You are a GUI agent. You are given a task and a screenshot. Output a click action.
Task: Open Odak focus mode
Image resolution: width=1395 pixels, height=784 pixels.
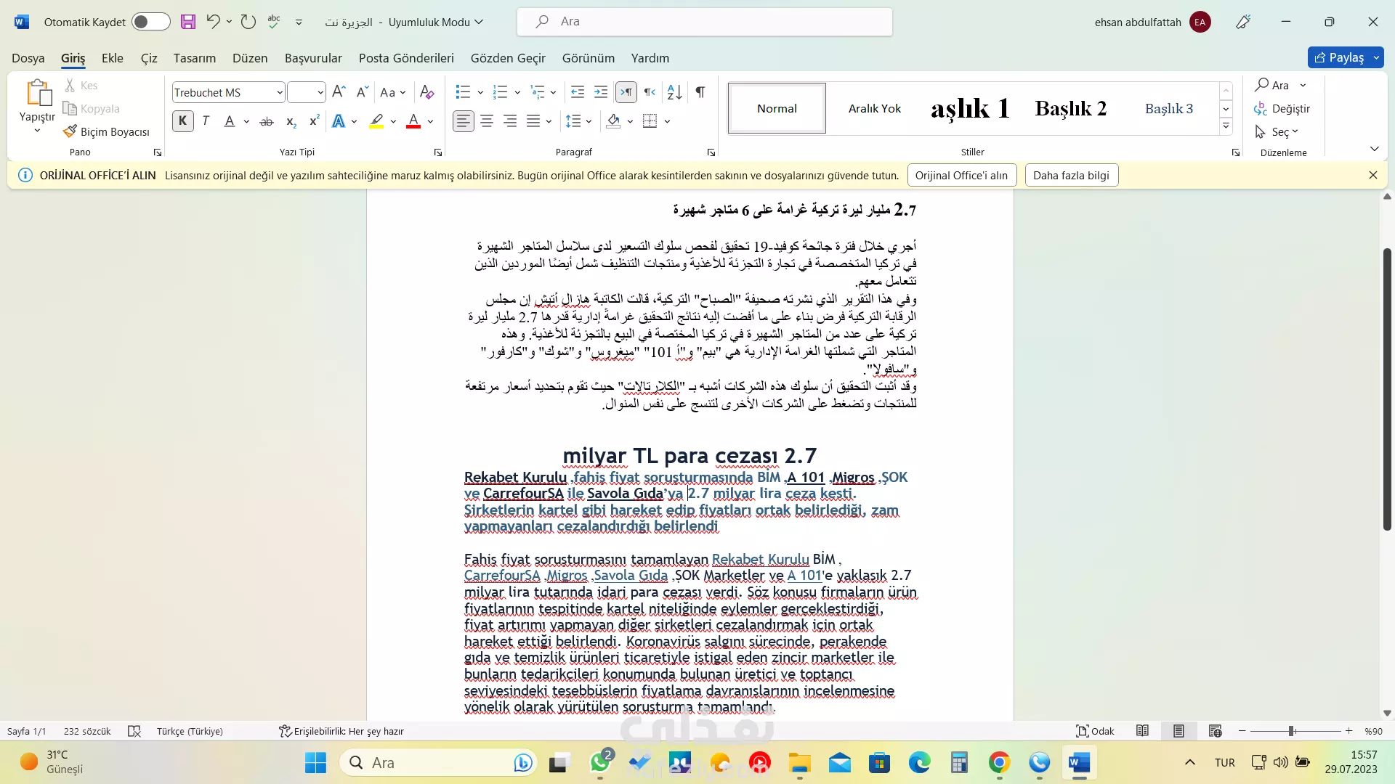click(x=1095, y=731)
